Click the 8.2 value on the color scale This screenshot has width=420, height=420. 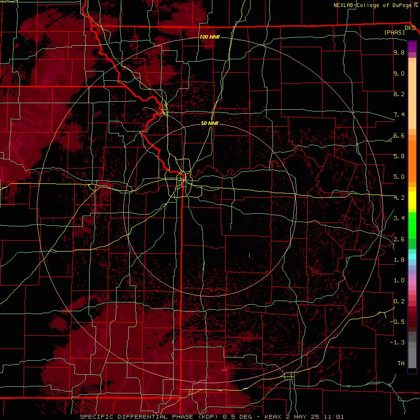coord(399,94)
